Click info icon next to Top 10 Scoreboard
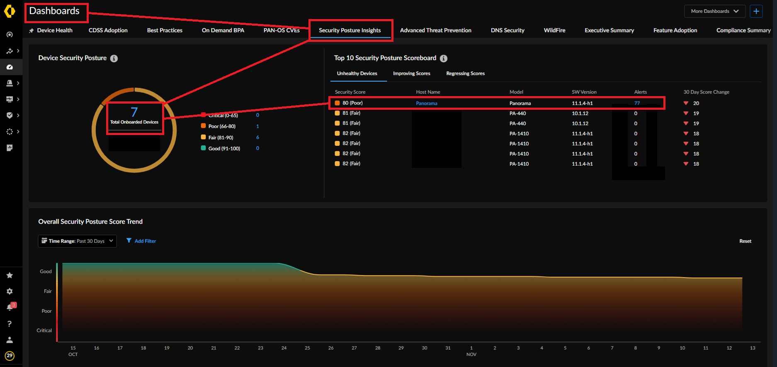 tap(444, 58)
